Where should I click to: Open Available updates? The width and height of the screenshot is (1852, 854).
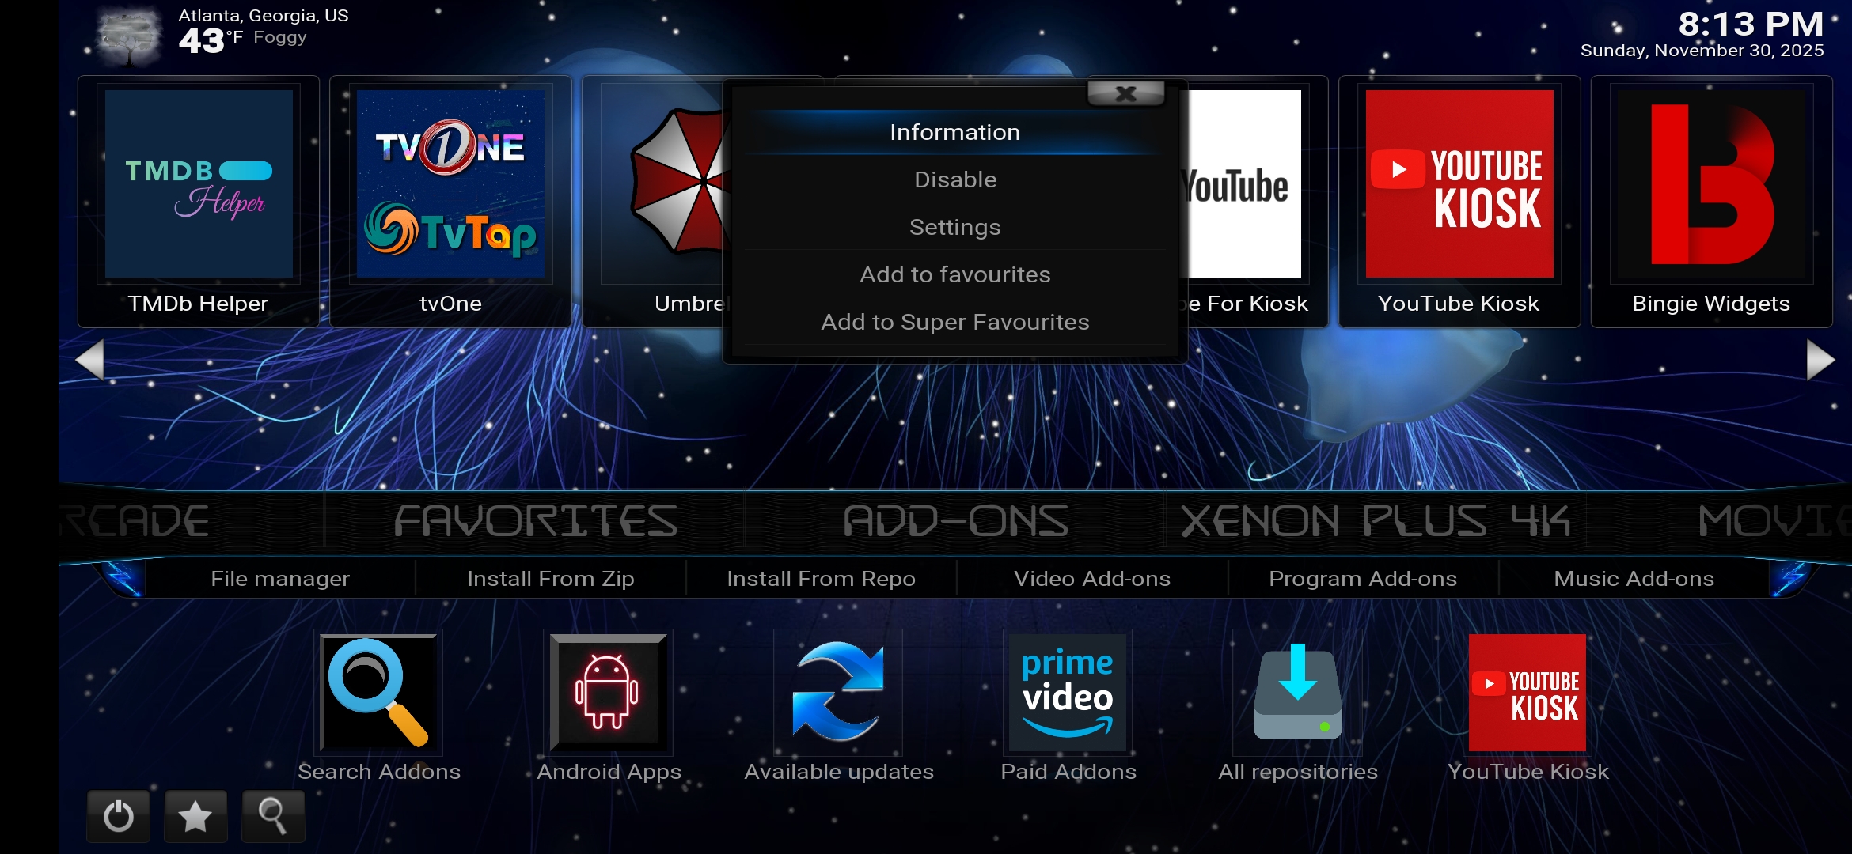[x=837, y=693]
